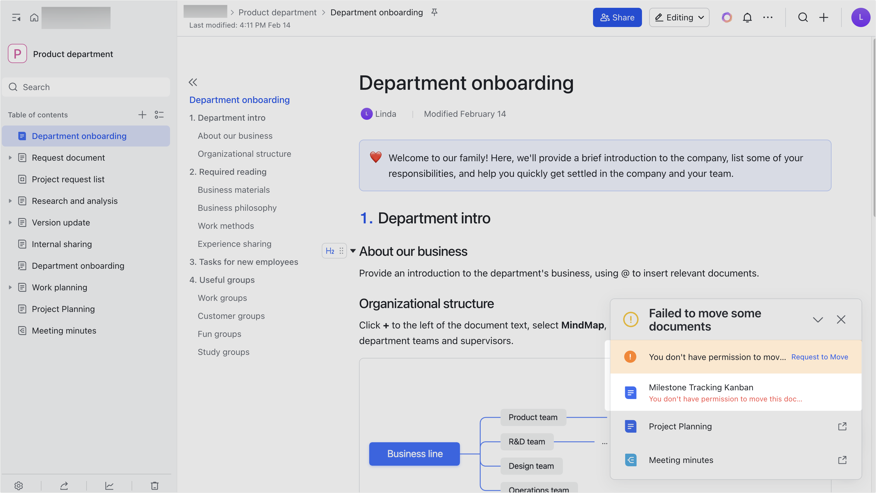Image resolution: width=876 pixels, height=493 pixels.
Task: Open the notifications bell
Action: pyautogui.click(x=747, y=17)
